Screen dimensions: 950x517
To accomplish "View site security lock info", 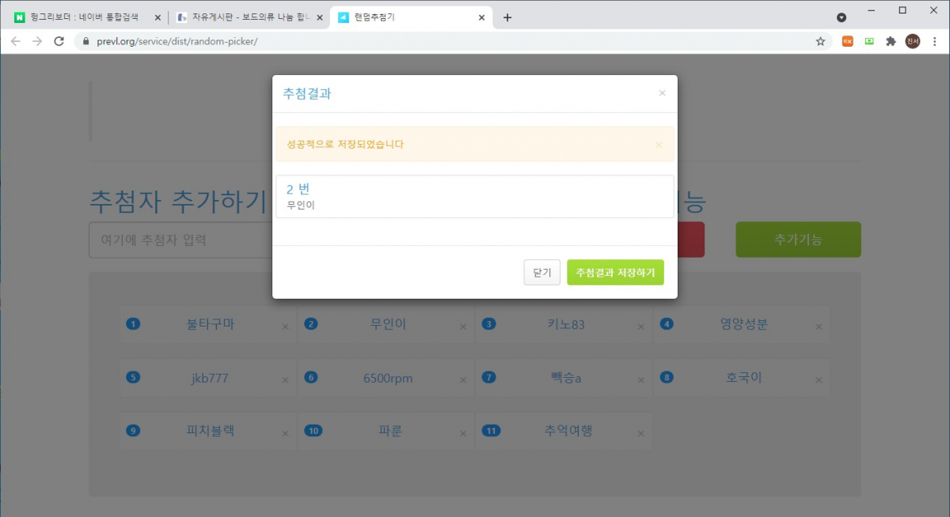I will [85, 41].
